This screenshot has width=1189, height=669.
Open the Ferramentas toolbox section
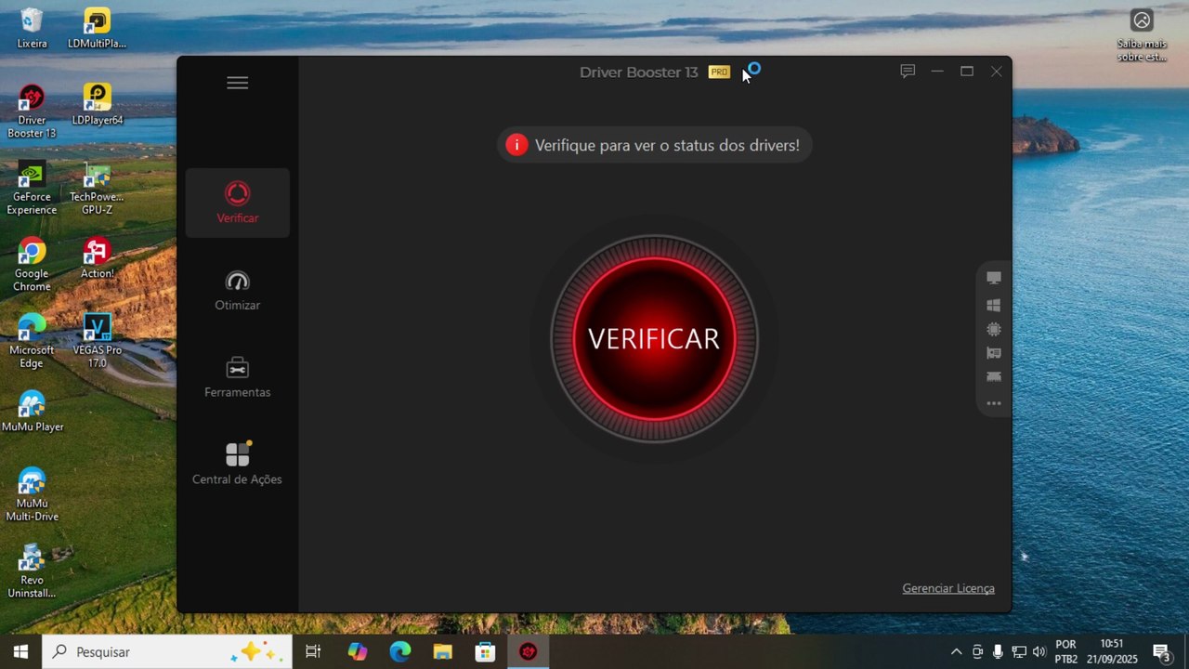238,377
